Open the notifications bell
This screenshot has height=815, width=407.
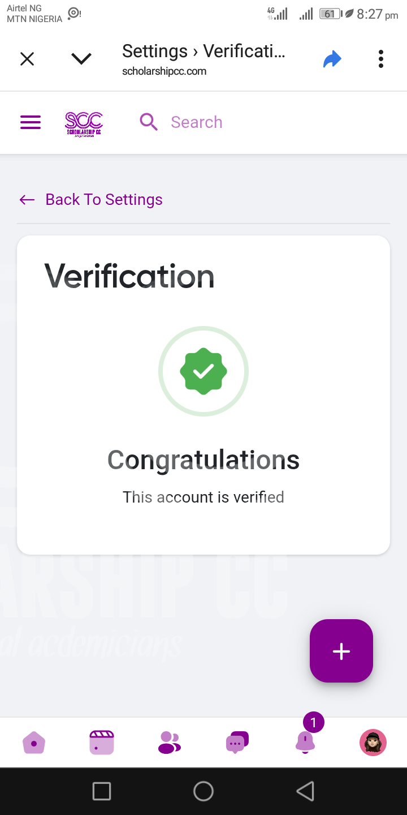[x=305, y=741]
